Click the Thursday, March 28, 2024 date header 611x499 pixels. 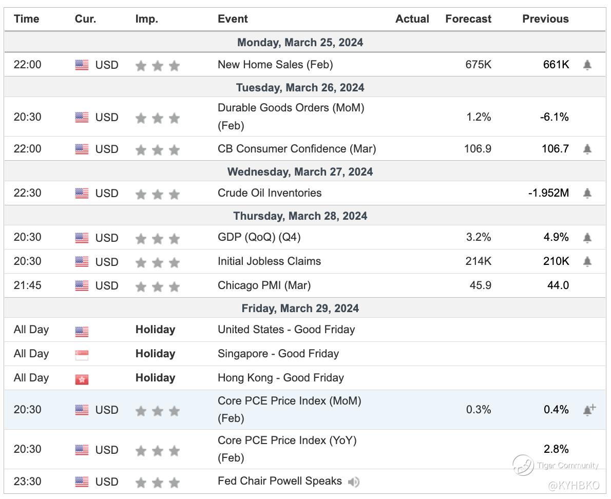coord(300,216)
